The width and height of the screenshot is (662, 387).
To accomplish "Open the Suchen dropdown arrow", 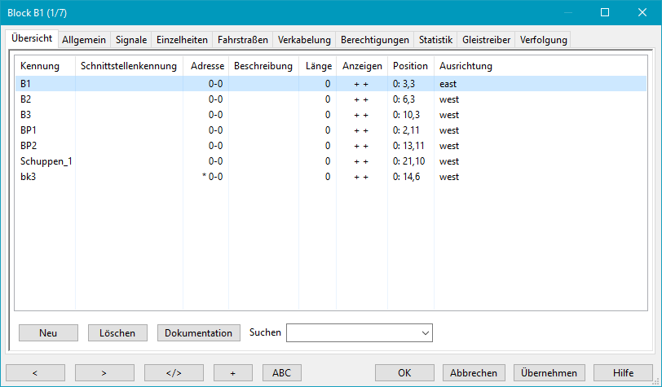I will (x=425, y=332).
